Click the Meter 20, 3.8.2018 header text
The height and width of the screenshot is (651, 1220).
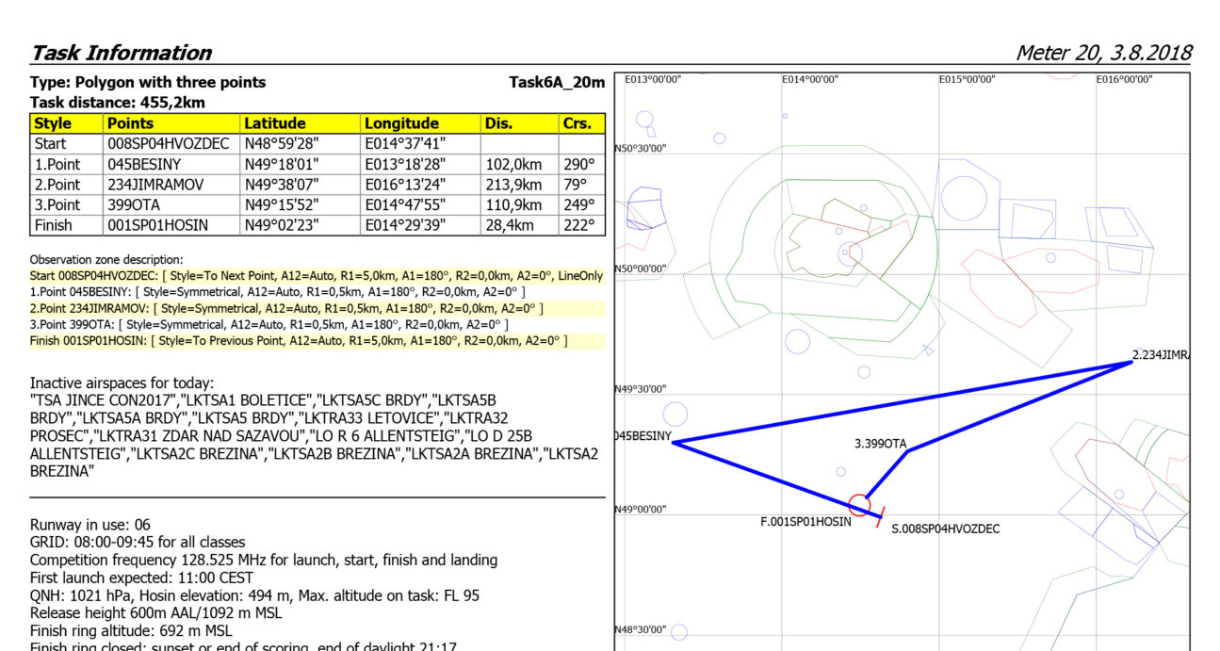coord(1102,53)
